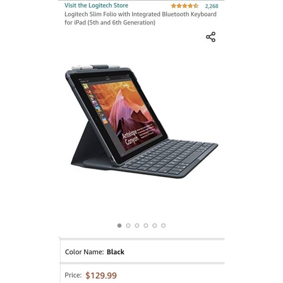Image resolution: width=283 pixels, height=283 pixels.
Task: Jump to the third image dot
Action: (137, 225)
